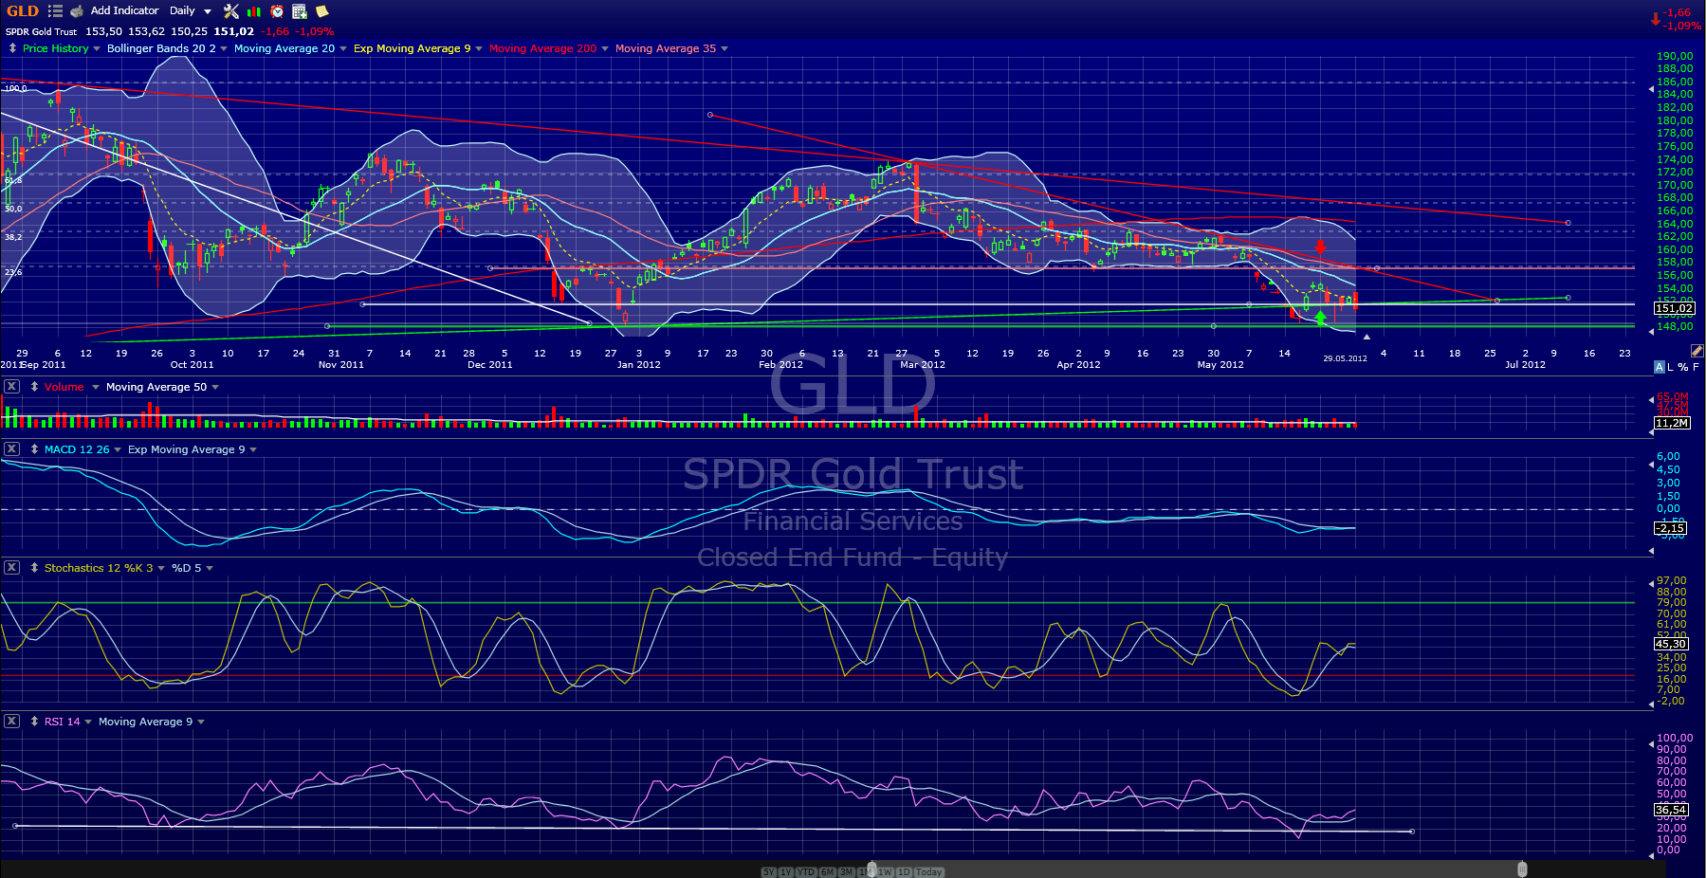Close the MACD indicator pane
Viewport: 1706px width, 878px height.
tap(11, 449)
